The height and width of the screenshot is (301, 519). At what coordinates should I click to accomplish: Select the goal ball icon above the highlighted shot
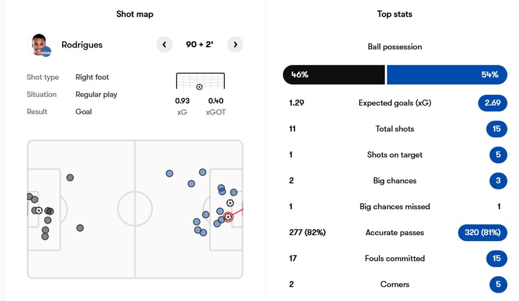(x=230, y=203)
